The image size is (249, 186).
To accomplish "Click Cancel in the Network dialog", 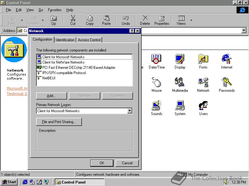I will point(127,163).
